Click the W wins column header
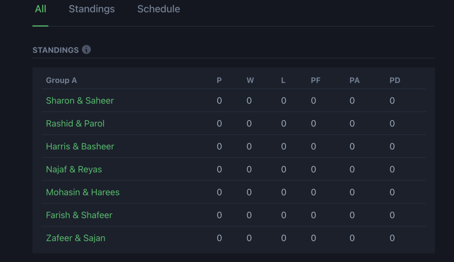 (x=250, y=80)
